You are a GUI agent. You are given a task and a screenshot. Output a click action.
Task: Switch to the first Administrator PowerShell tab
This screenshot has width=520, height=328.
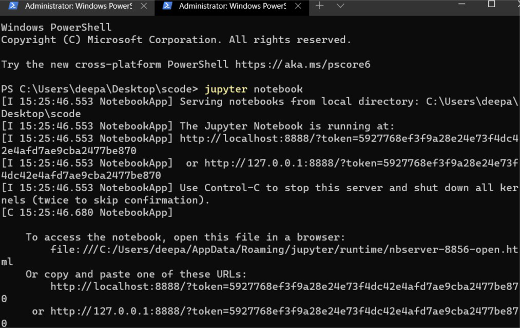77,6
